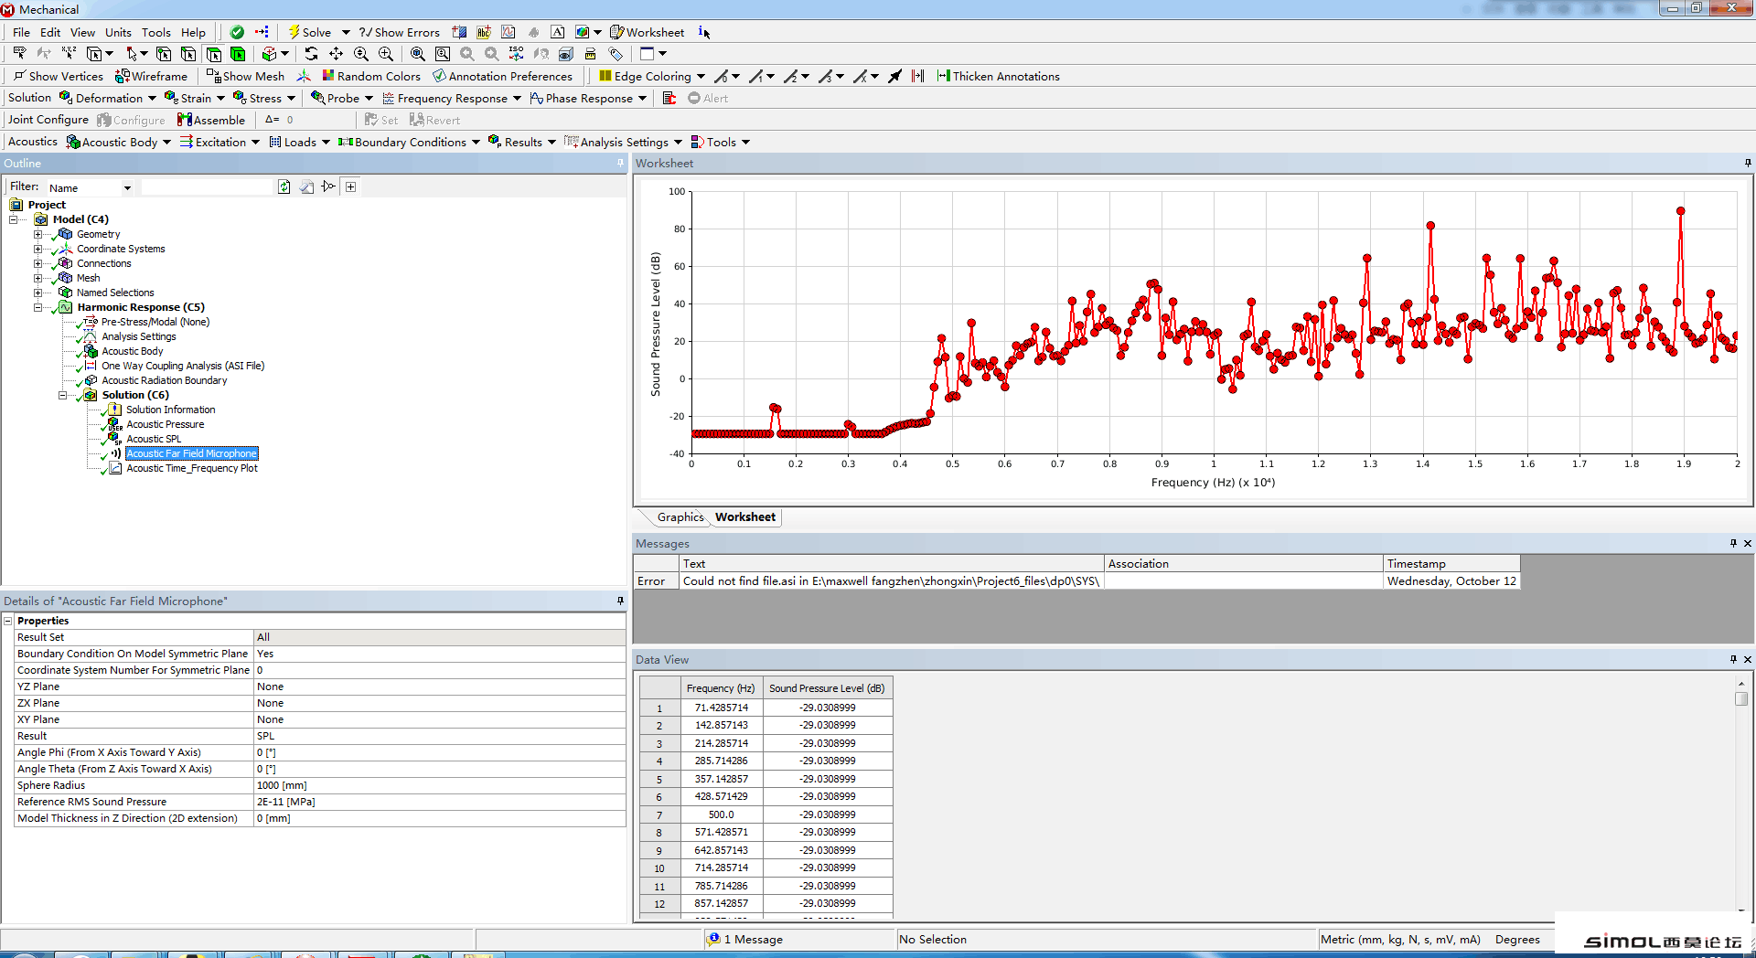Toggle auto-hide pin on Messages panel

pyautogui.click(x=1733, y=543)
